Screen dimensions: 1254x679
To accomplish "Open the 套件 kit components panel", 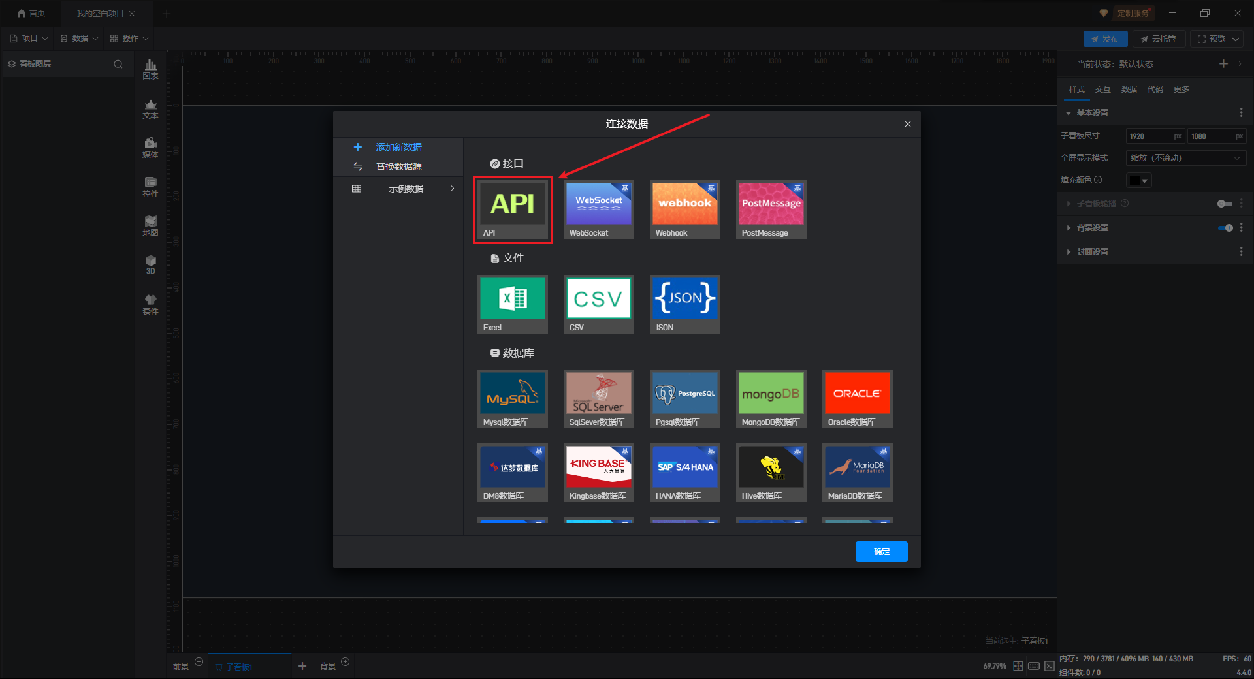I will coord(151,304).
